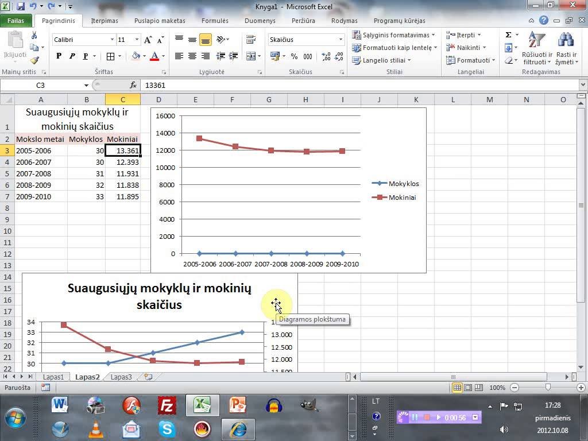Click the accounting number format icon

point(275,56)
